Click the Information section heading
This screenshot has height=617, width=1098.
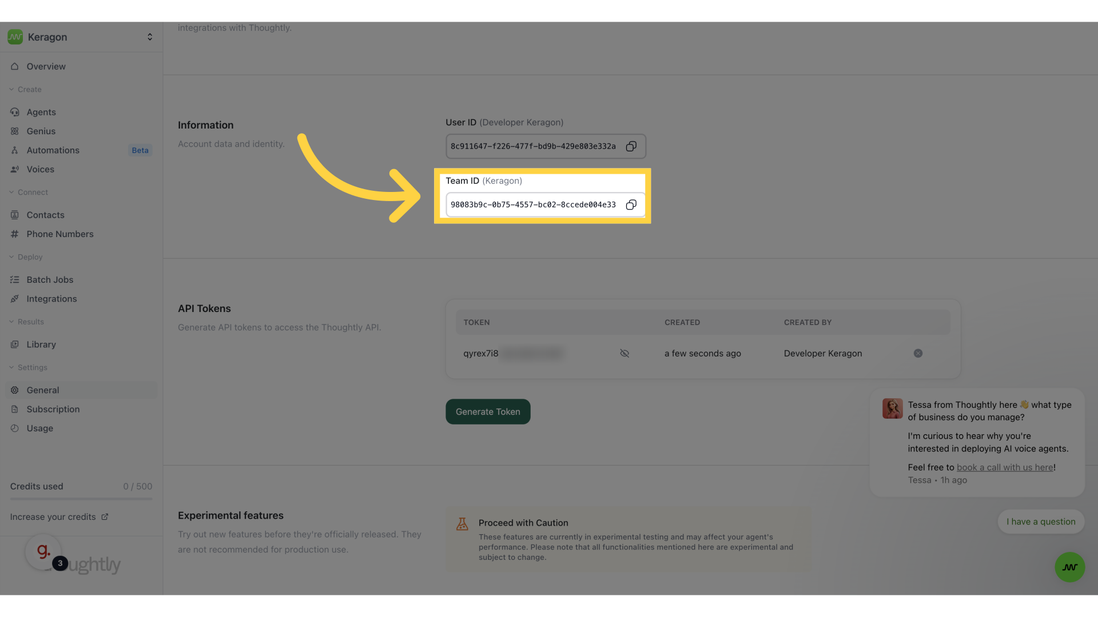pyautogui.click(x=206, y=125)
